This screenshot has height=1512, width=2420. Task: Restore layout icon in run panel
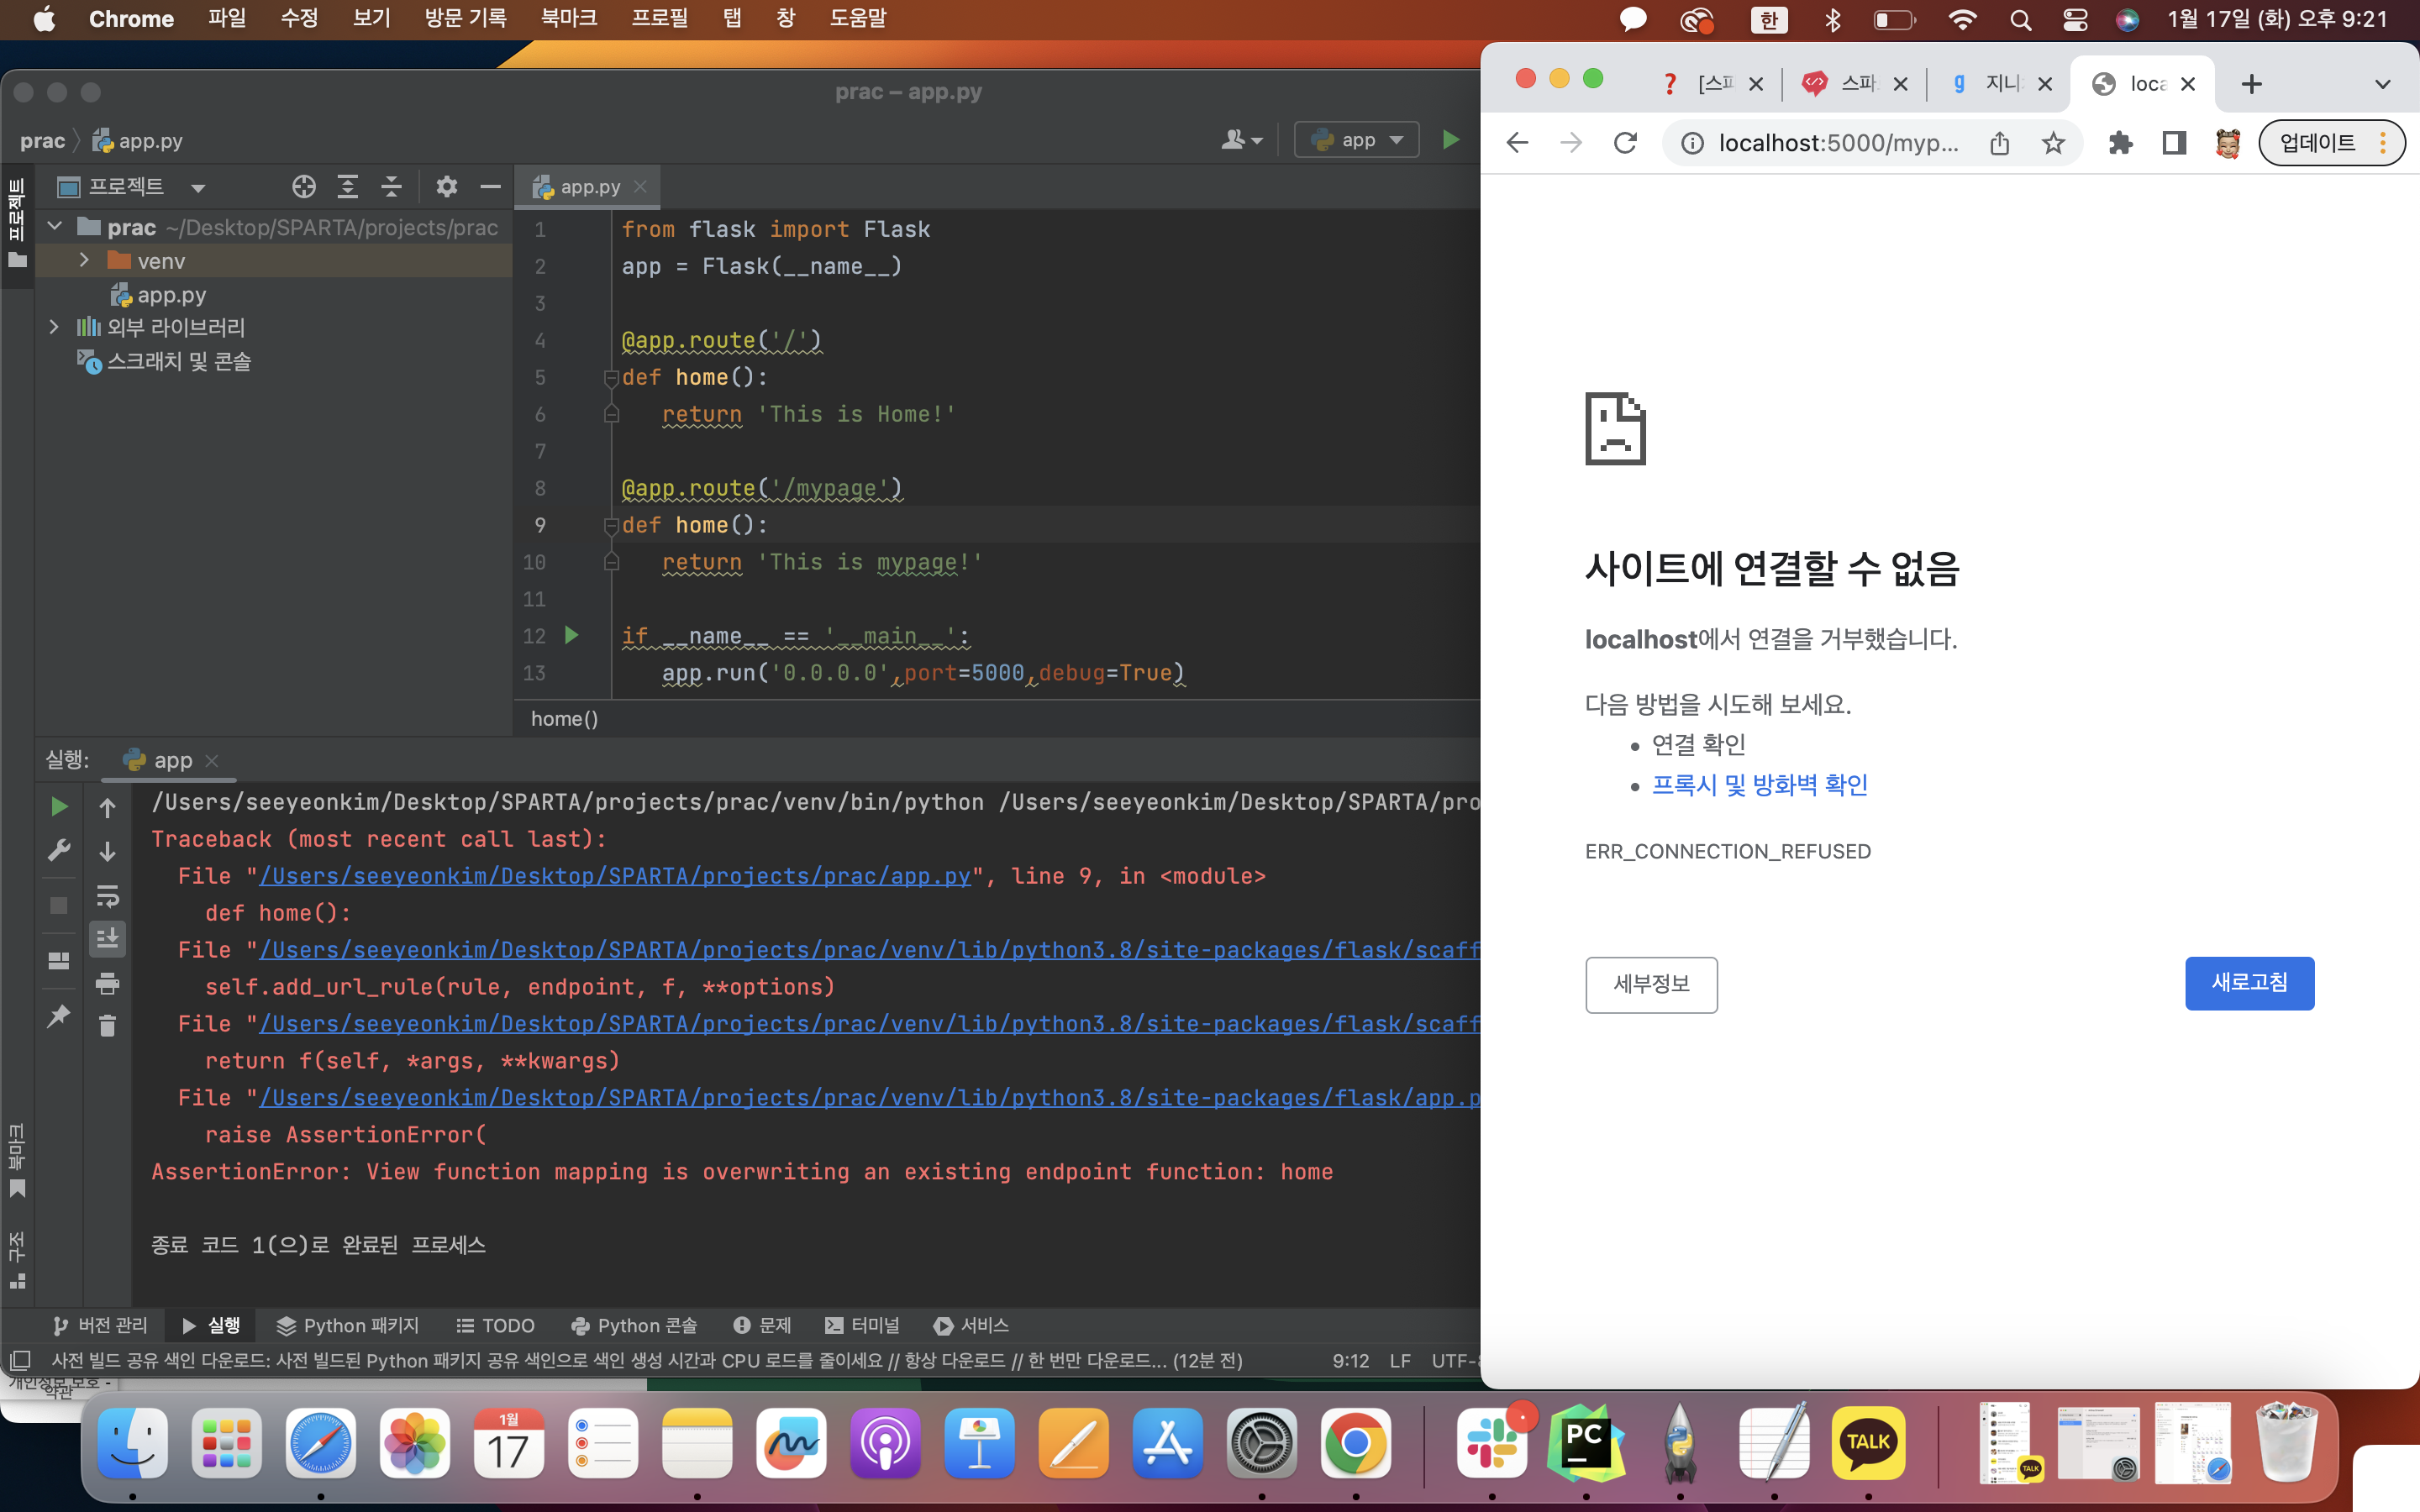(x=59, y=961)
